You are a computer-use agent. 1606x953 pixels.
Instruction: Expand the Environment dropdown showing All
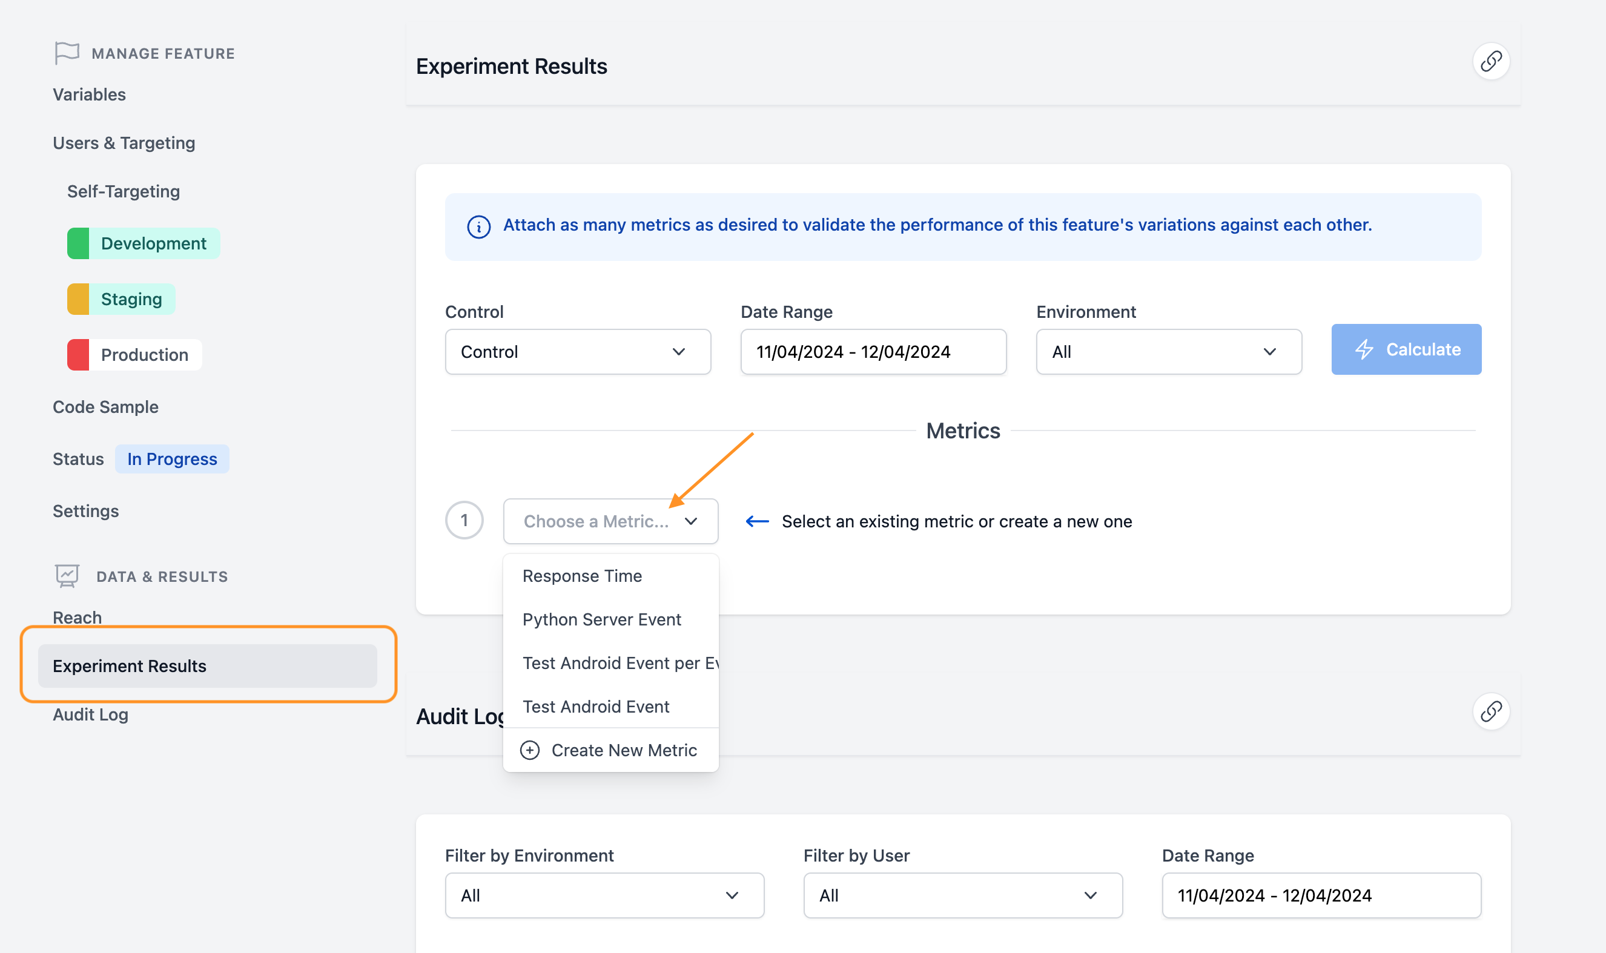point(1168,351)
